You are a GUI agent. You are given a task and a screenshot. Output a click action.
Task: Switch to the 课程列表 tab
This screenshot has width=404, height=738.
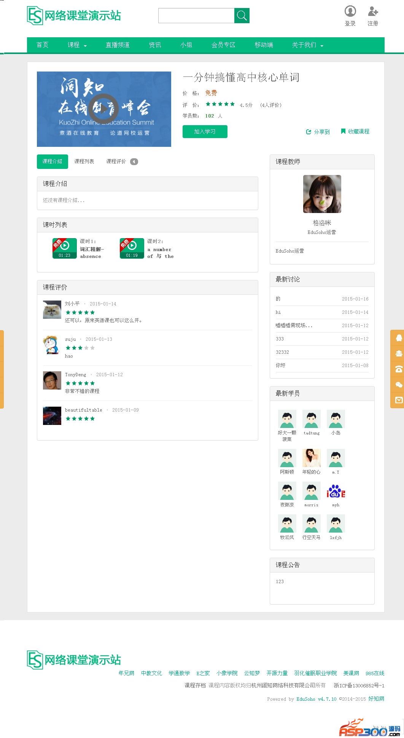pos(84,161)
